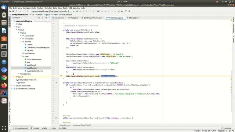Open Project Structure toolbar icon
This screenshot has width=235, height=132.
coord(122,11)
